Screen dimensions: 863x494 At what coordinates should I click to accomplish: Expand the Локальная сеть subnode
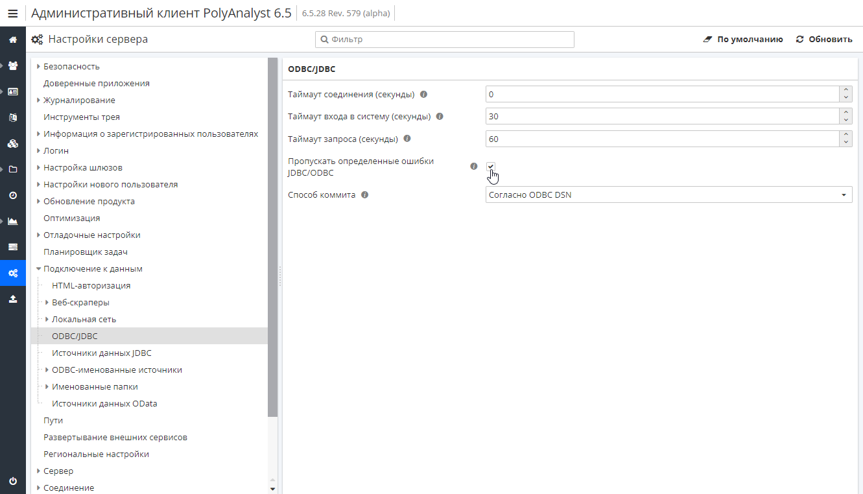pos(47,319)
